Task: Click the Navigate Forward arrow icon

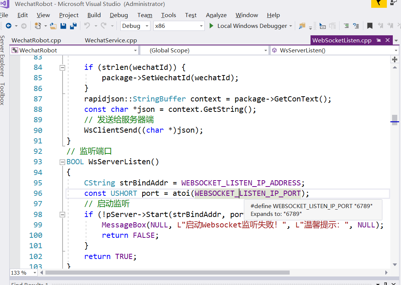Action: click(24, 26)
